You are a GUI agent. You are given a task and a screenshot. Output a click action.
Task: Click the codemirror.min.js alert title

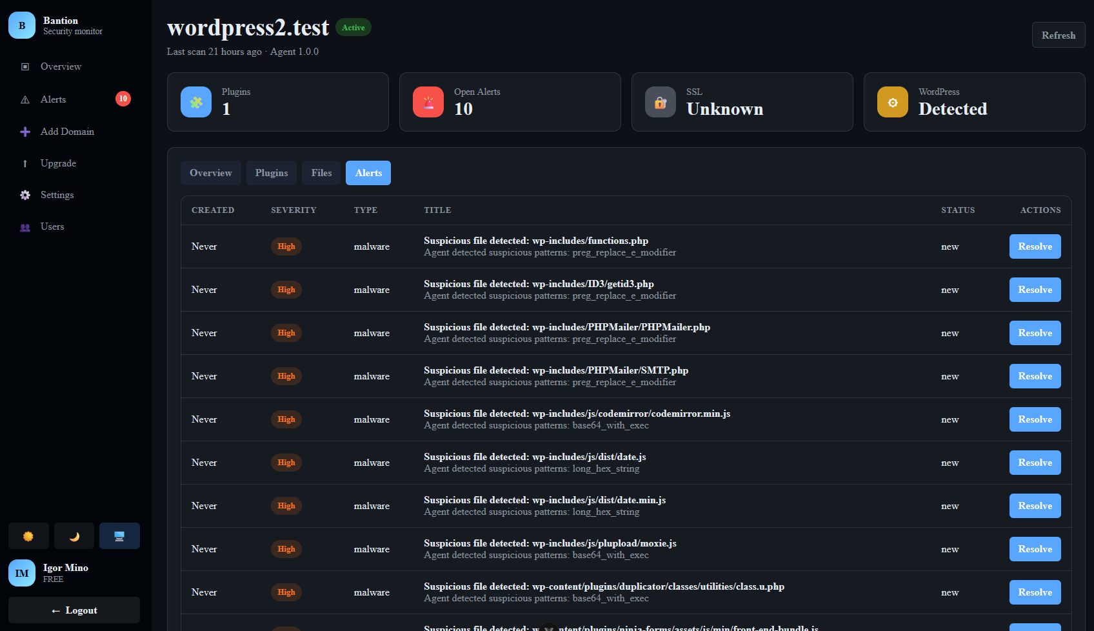(577, 414)
